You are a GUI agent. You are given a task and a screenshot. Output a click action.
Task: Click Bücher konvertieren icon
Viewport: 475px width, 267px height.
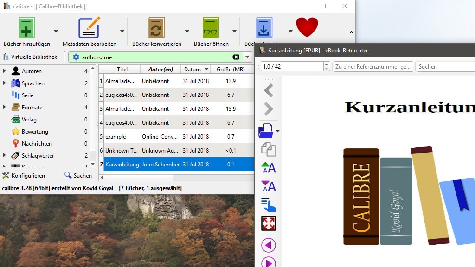156,28
